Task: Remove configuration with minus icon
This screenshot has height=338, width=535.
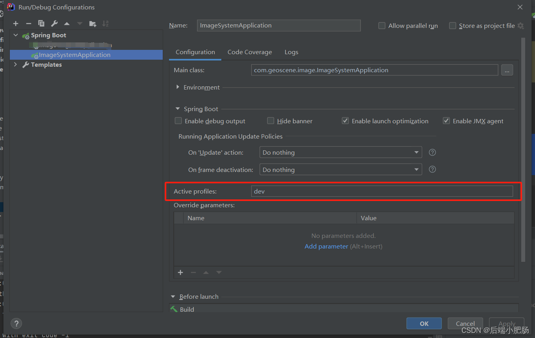Action: tap(28, 24)
